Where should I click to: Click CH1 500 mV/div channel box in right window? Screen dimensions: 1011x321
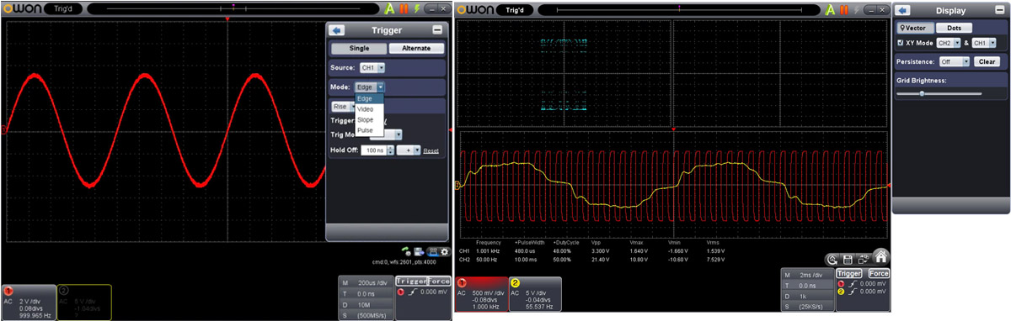pyautogui.click(x=481, y=294)
